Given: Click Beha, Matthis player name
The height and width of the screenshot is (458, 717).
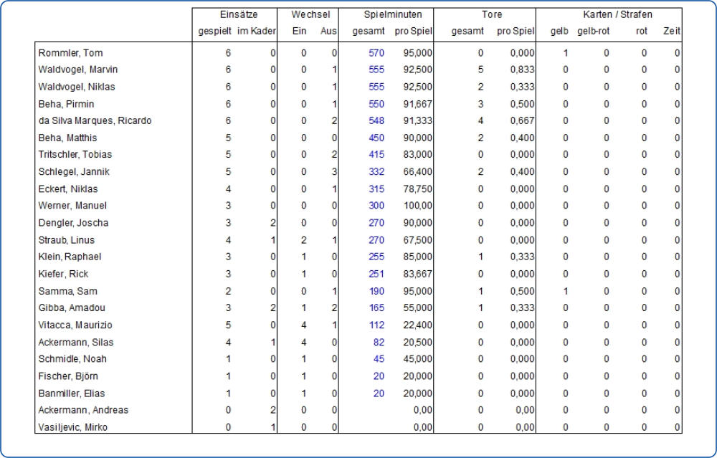Looking at the screenshot, I should coord(67,138).
